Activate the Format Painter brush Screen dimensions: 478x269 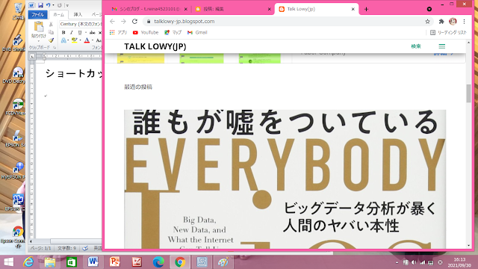click(51, 40)
